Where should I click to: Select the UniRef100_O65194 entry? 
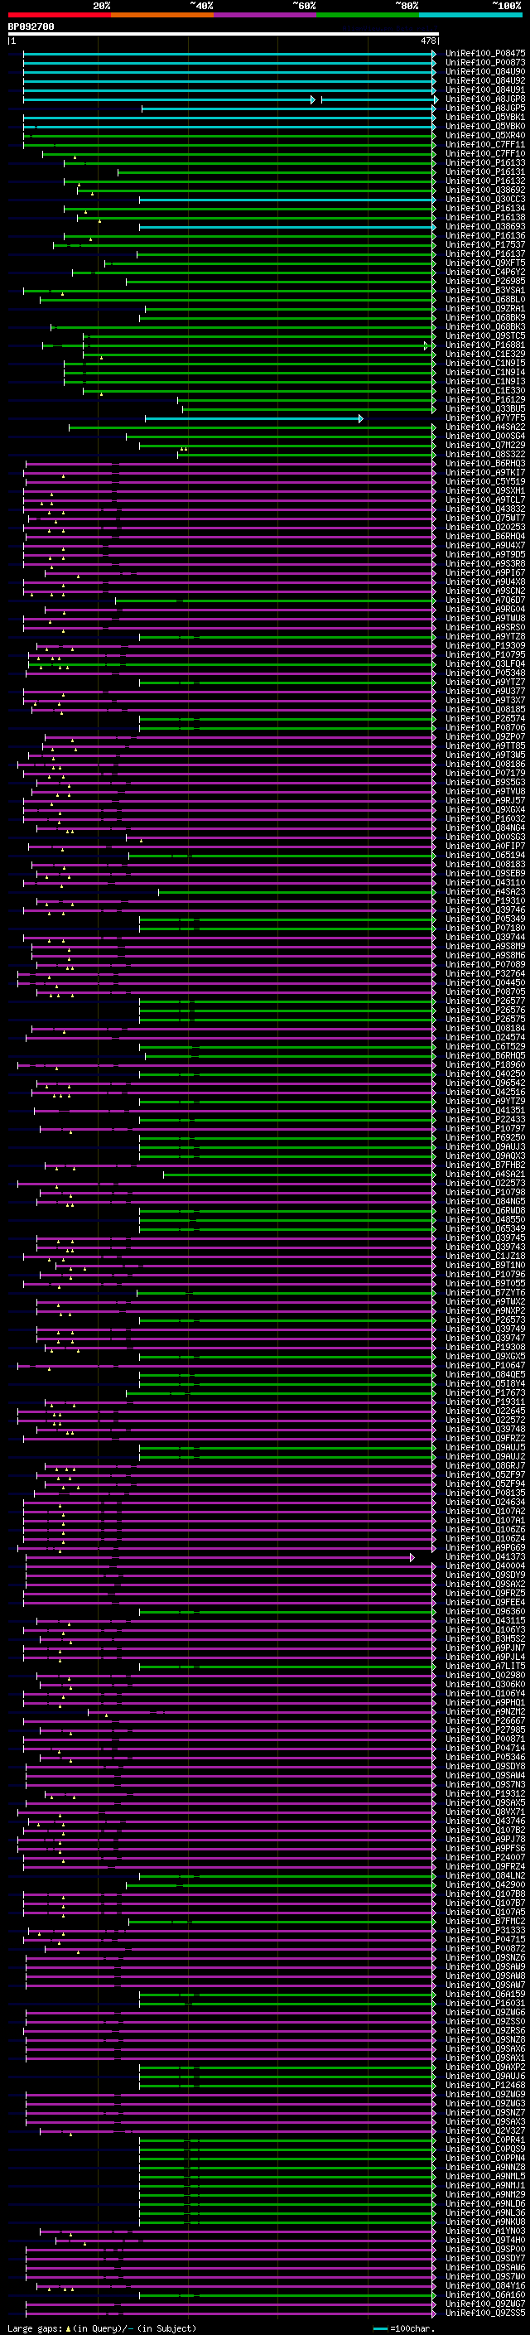point(484,856)
